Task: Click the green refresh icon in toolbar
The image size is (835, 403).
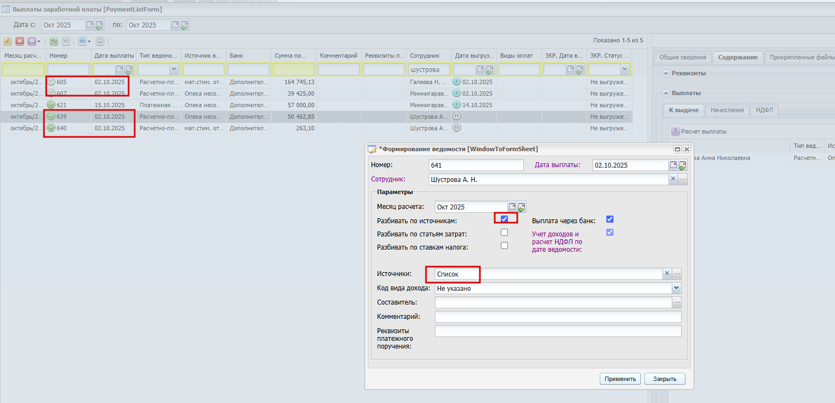Action: coord(100,41)
